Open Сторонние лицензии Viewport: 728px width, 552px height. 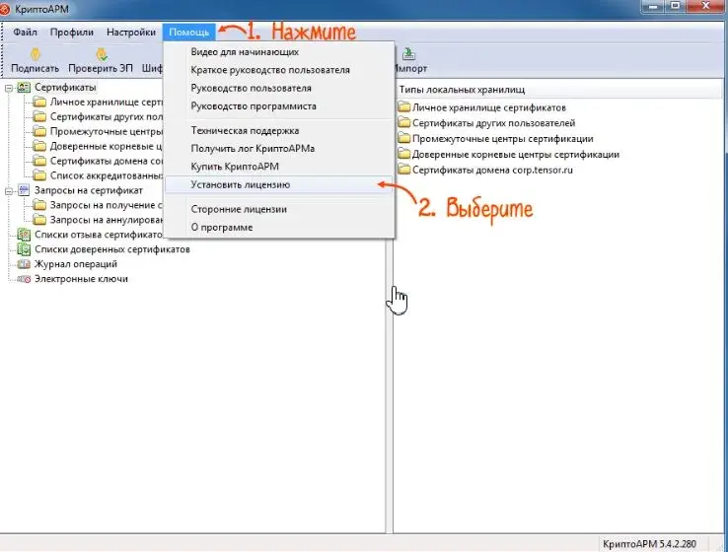coord(279,209)
